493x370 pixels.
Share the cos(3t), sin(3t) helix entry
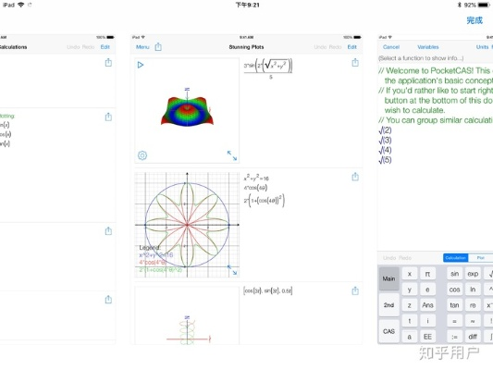(x=355, y=290)
